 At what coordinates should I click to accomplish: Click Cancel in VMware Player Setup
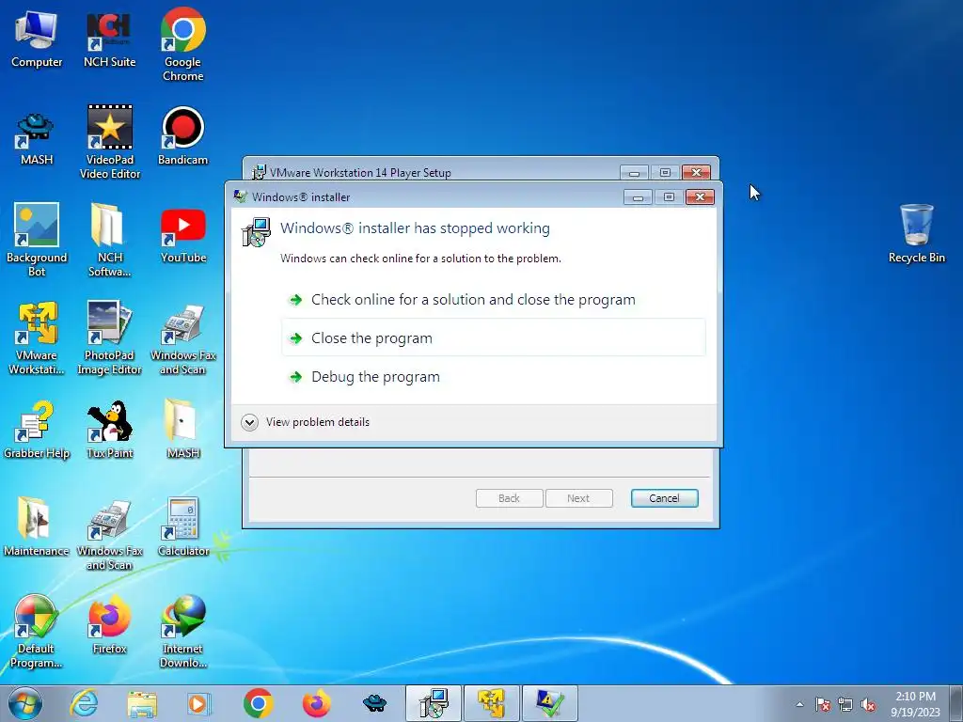pos(665,498)
